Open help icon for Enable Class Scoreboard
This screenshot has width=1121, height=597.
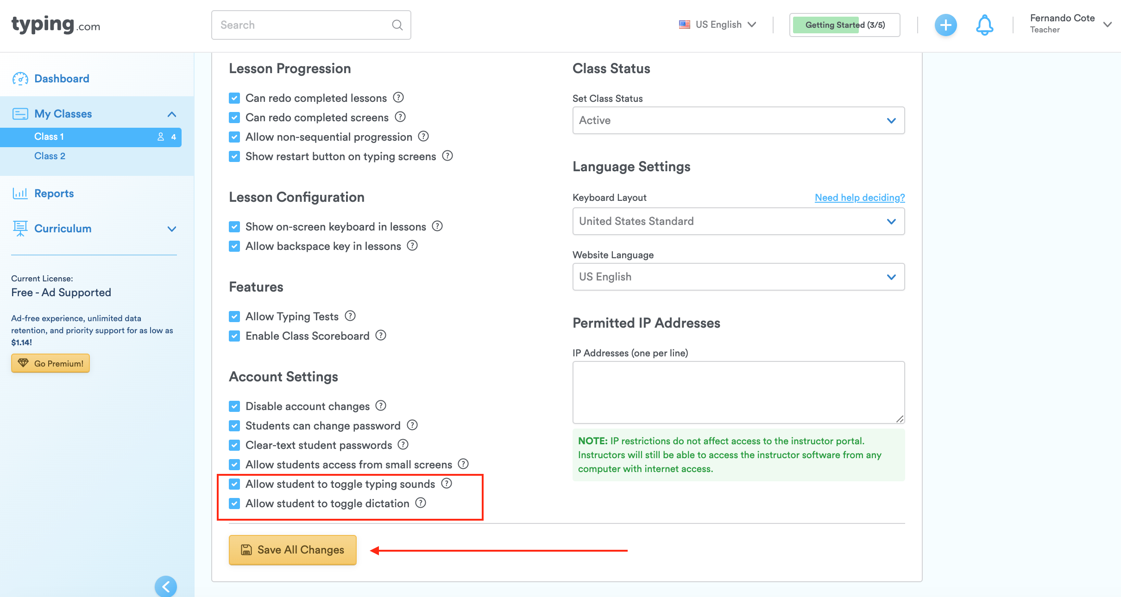[x=381, y=336]
